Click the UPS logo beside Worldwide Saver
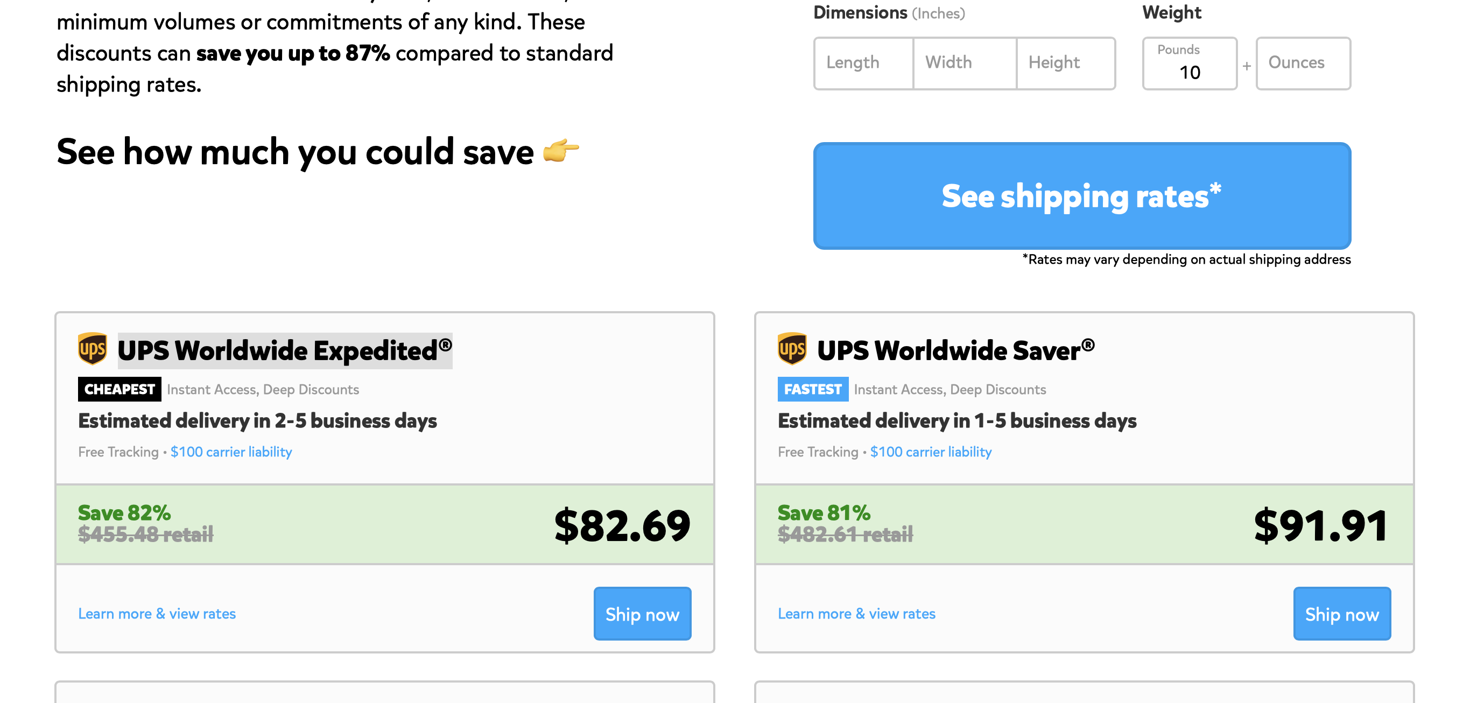1463x703 pixels. pyautogui.click(x=792, y=349)
